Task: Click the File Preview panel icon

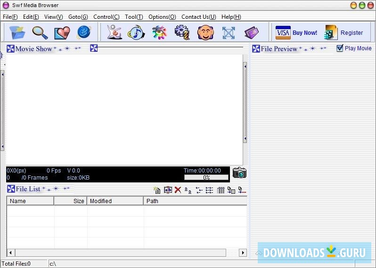Action: point(256,48)
